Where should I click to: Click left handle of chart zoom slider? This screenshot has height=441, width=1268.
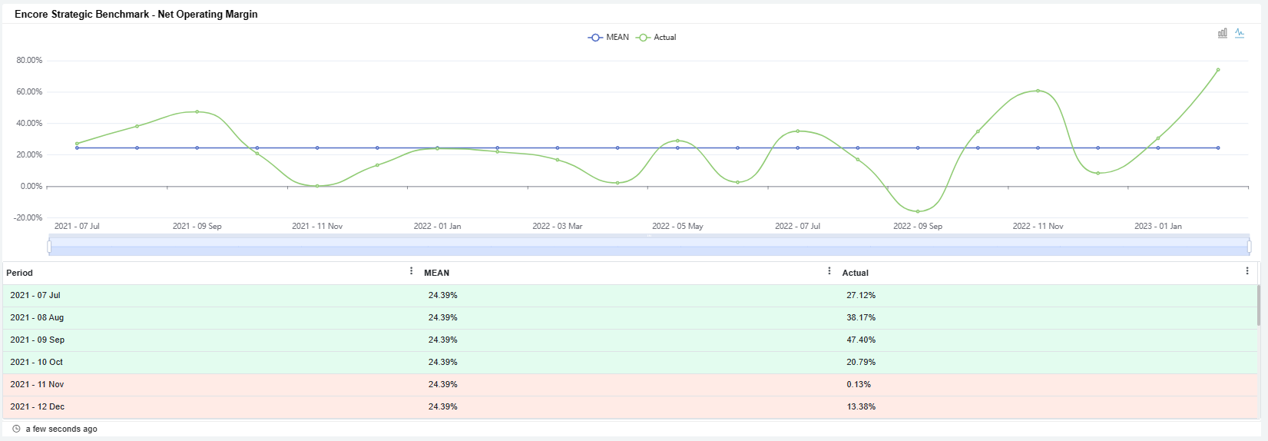click(x=49, y=246)
